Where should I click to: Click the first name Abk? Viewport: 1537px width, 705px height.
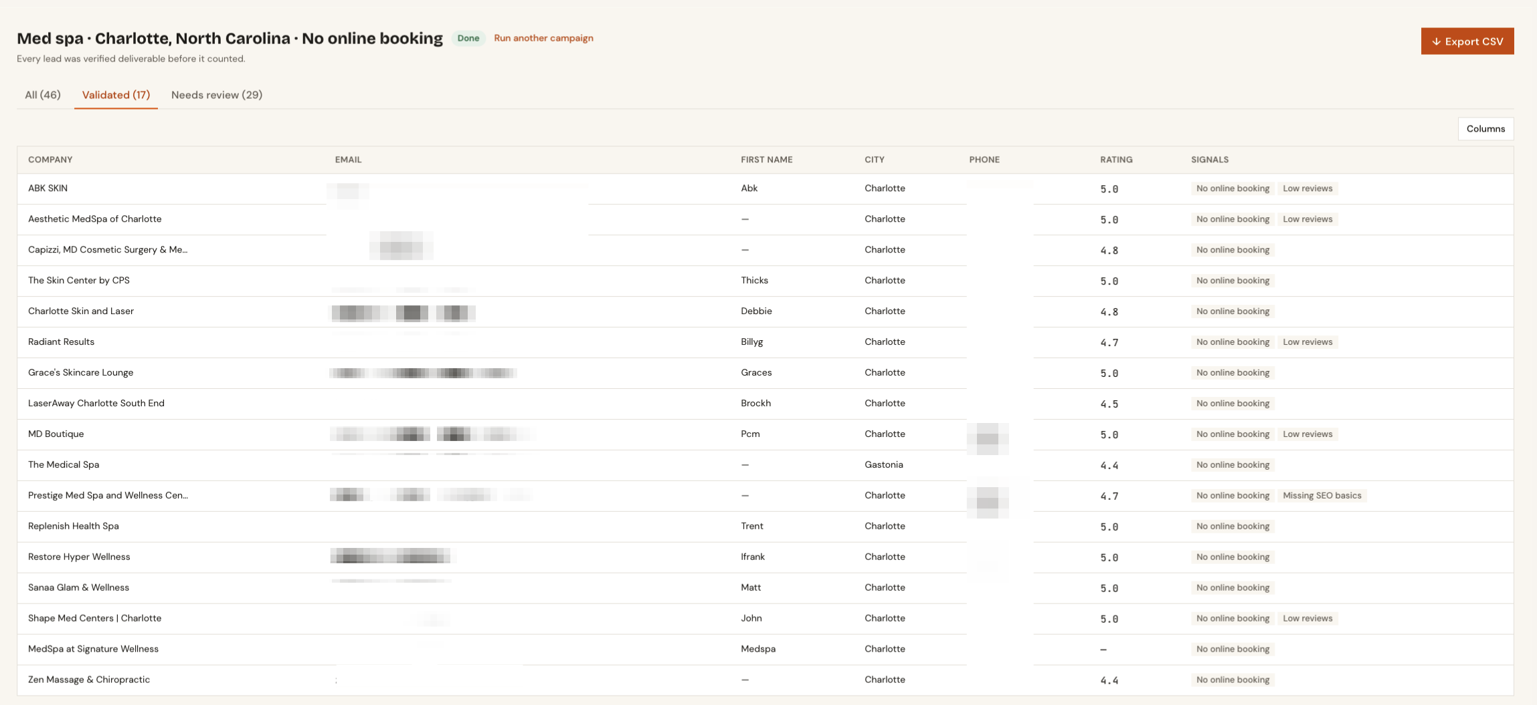click(749, 188)
